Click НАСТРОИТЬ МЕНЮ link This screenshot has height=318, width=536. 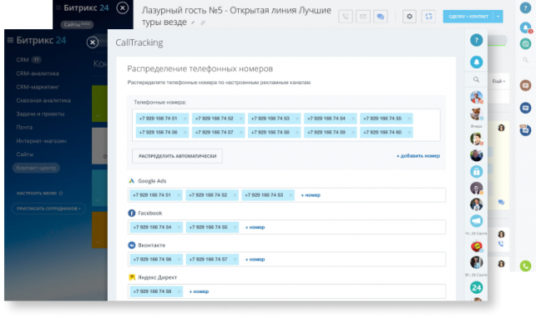(x=39, y=193)
